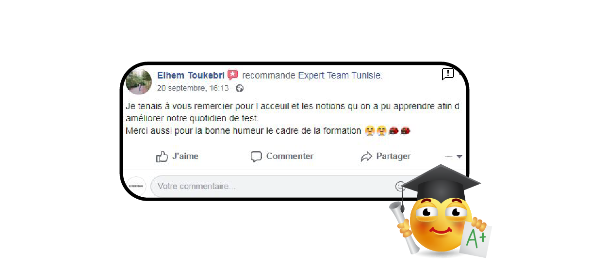Visit the Expert Team Tunisie page link

[x=340, y=76]
